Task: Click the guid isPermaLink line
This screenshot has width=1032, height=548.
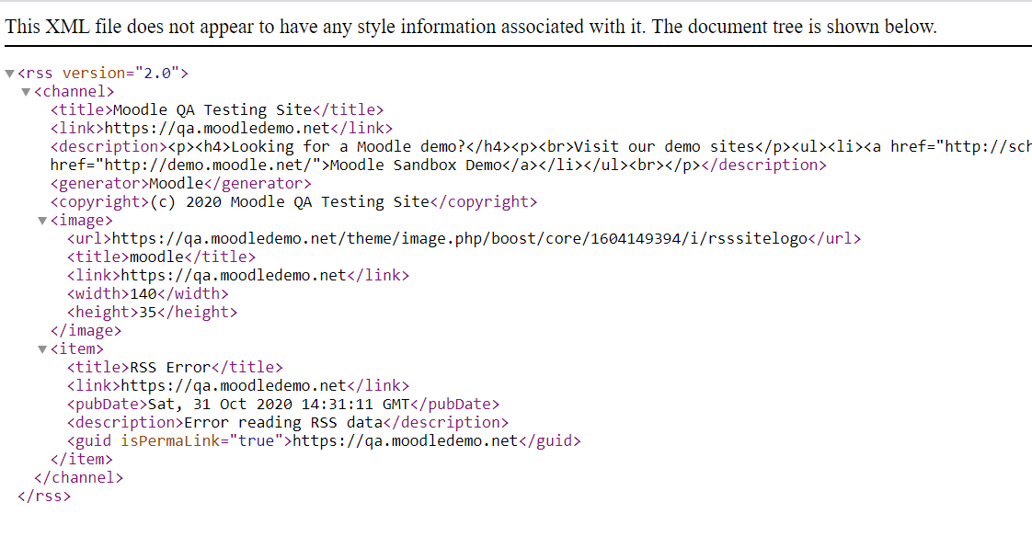Action: click(324, 441)
